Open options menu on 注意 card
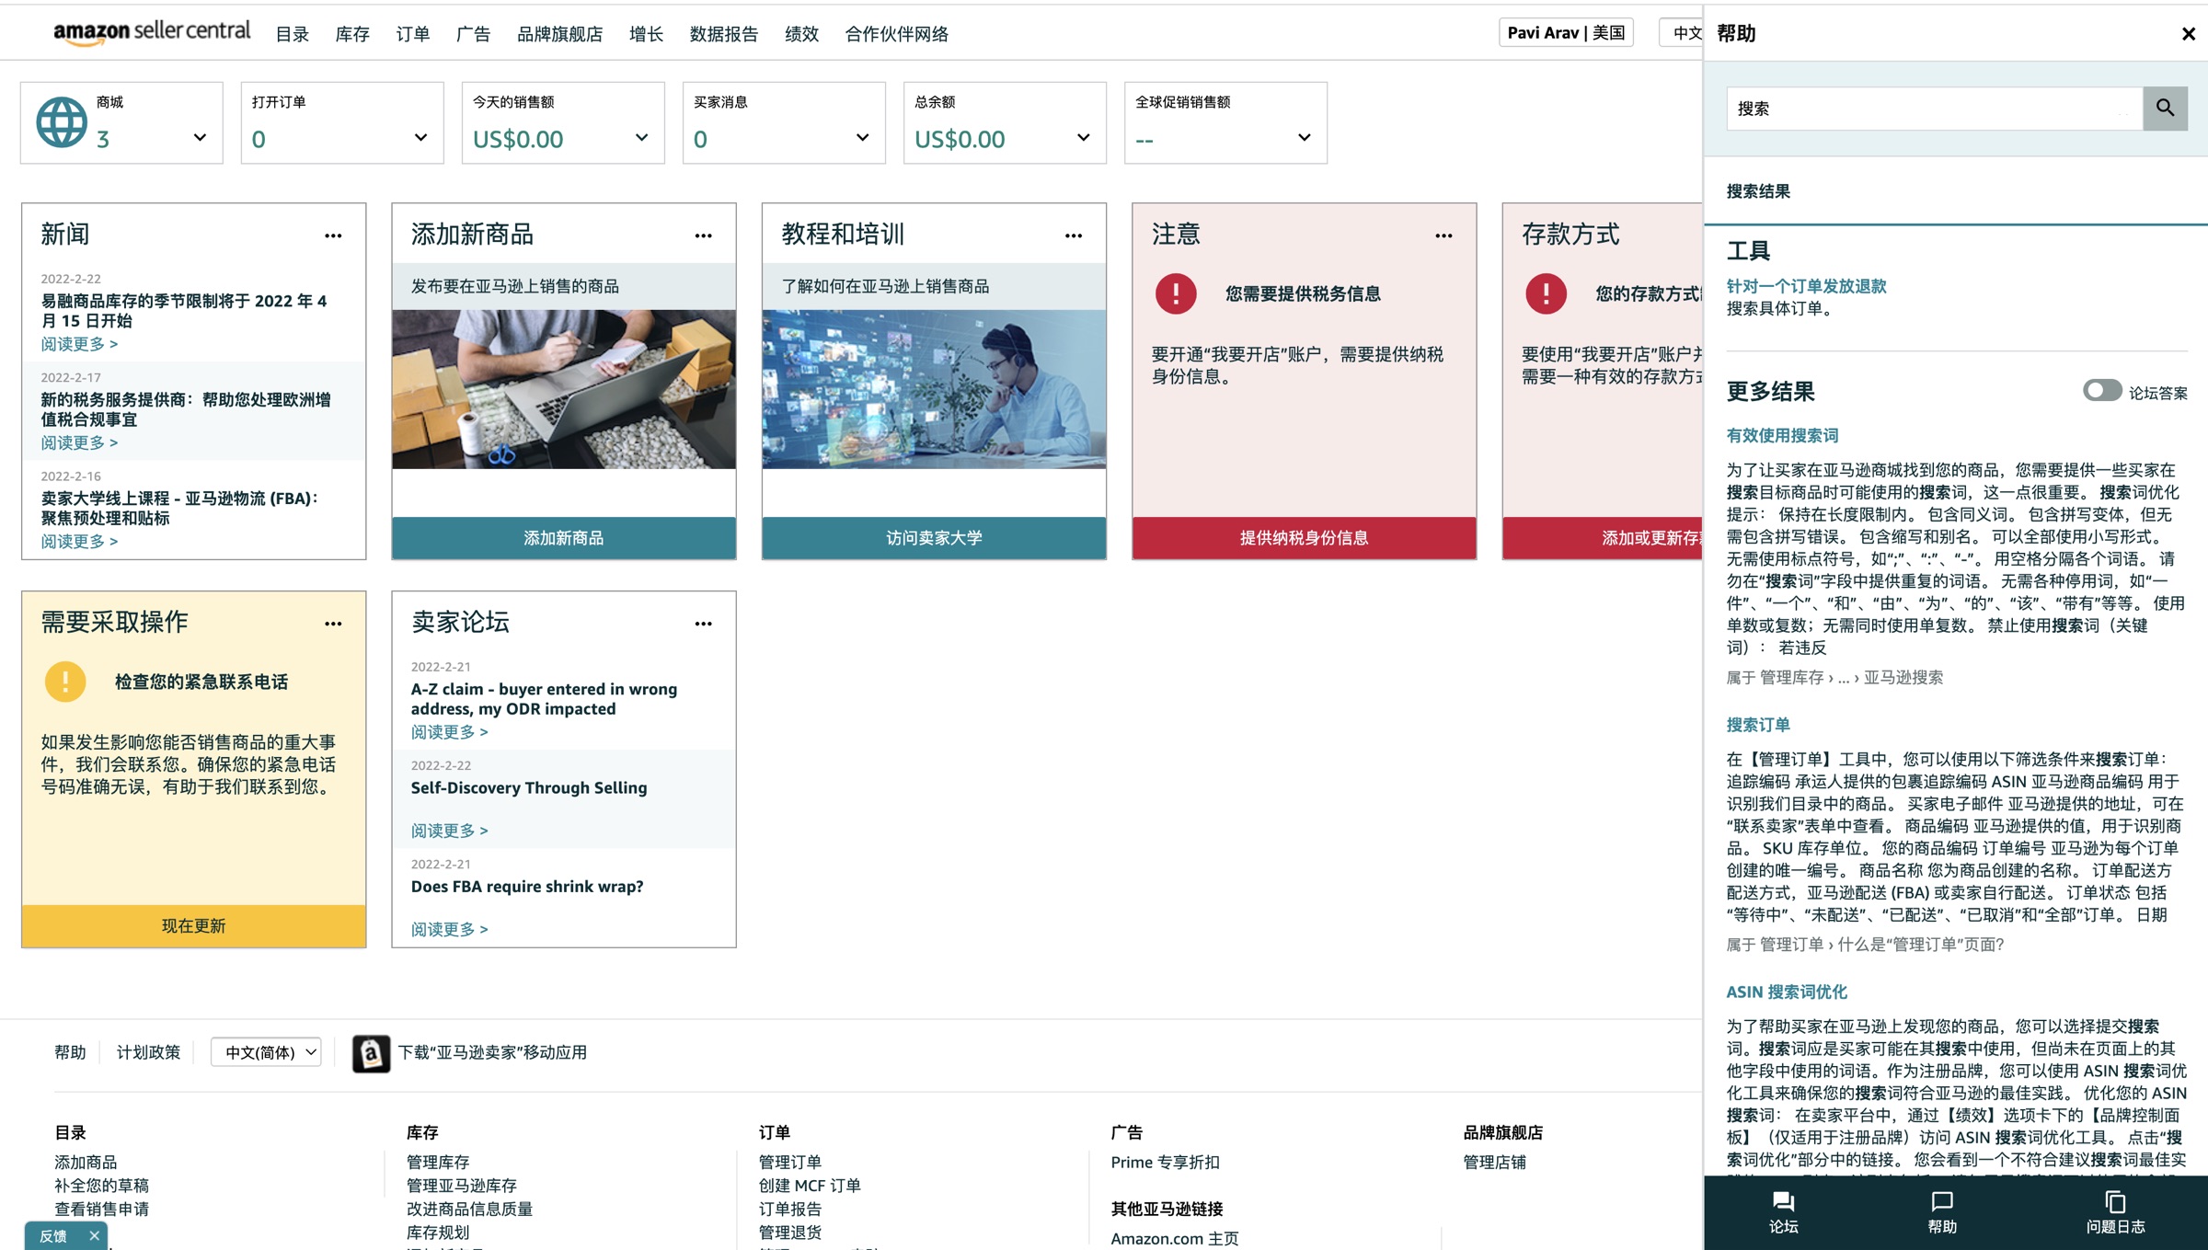Viewport: 2208px width, 1250px height. [x=1444, y=235]
